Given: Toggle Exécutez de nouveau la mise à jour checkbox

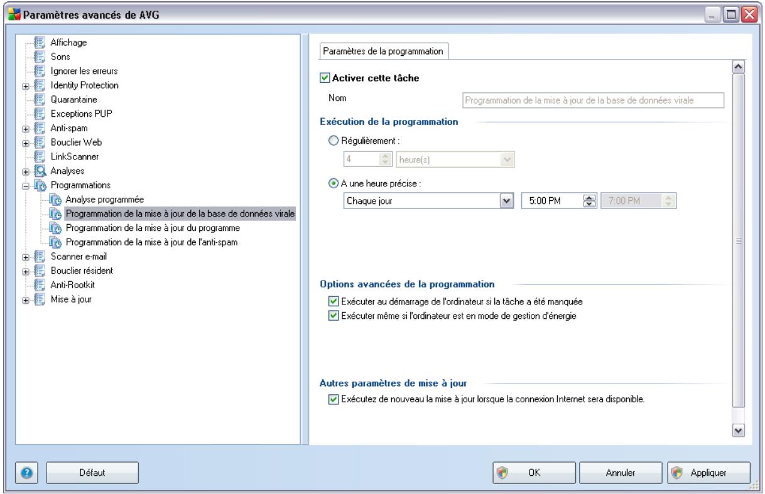Looking at the screenshot, I should [333, 398].
